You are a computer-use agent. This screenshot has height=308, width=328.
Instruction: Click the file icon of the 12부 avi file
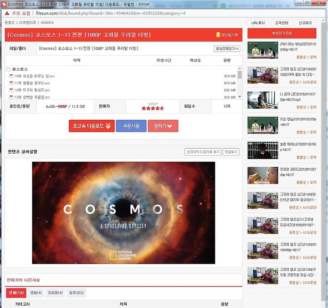pyautogui.click(x=11, y=90)
